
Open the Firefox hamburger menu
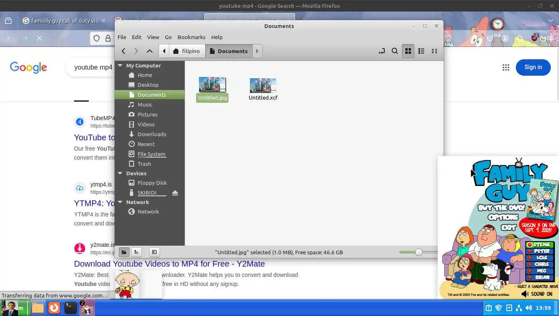(x=549, y=38)
